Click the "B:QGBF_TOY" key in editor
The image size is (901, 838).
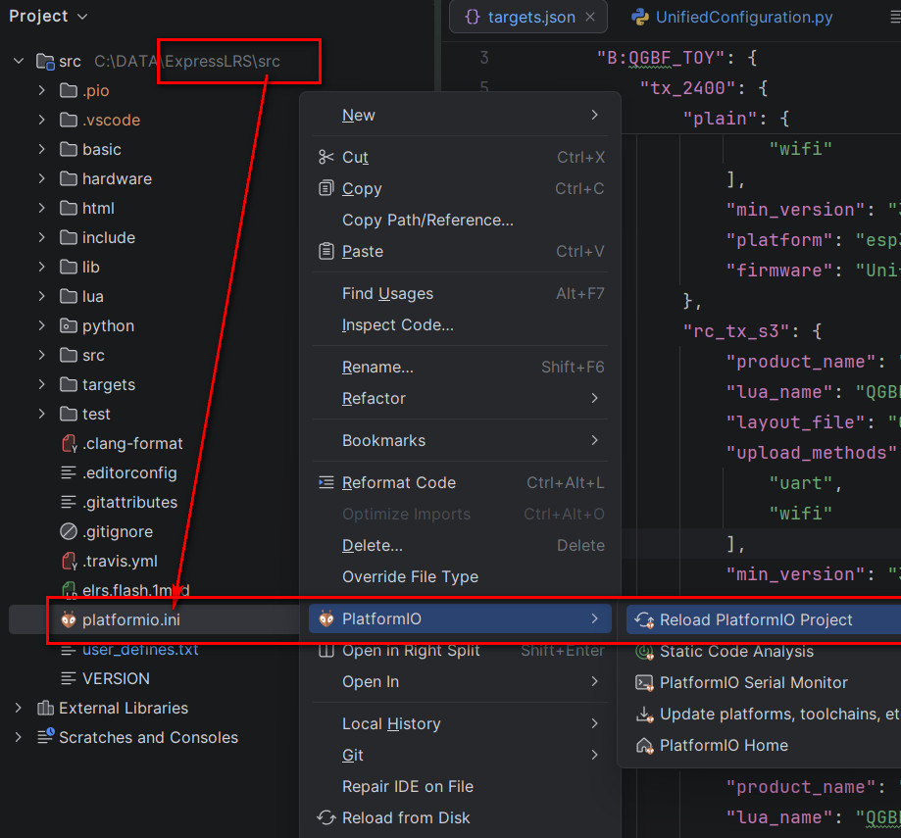[x=660, y=58]
